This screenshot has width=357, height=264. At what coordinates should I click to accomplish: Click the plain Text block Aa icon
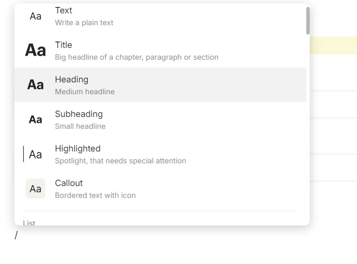[x=35, y=16]
